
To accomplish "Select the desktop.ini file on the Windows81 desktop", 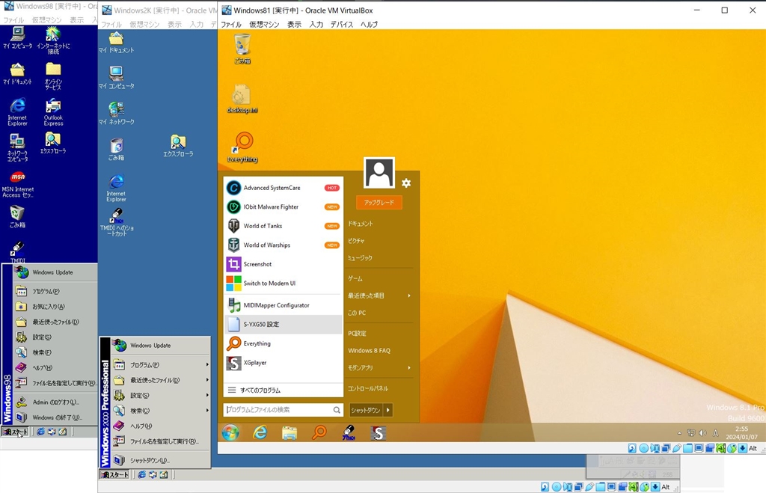I will [x=242, y=99].
